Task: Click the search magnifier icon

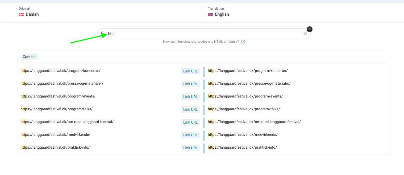Action: [x=103, y=34]
